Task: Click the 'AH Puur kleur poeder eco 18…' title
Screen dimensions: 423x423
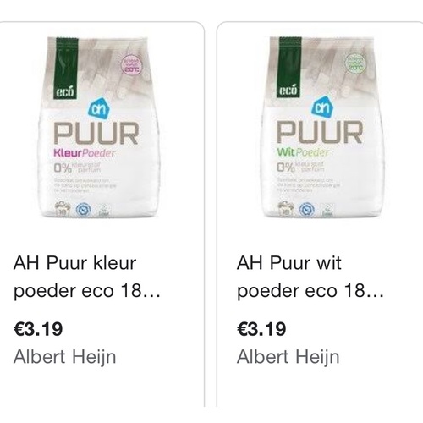Action: pyautogui.click(x=87, y=277)
